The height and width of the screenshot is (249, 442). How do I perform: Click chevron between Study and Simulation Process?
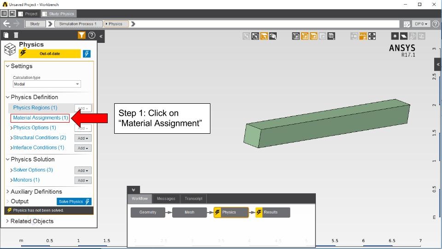click(x=50, y=24)
